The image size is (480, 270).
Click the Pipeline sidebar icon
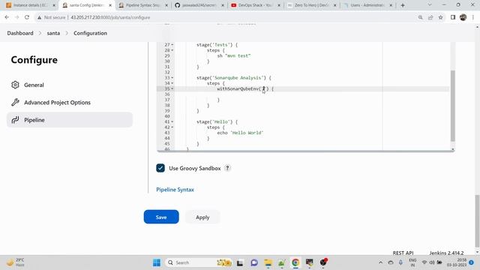(x=15, y=120)
